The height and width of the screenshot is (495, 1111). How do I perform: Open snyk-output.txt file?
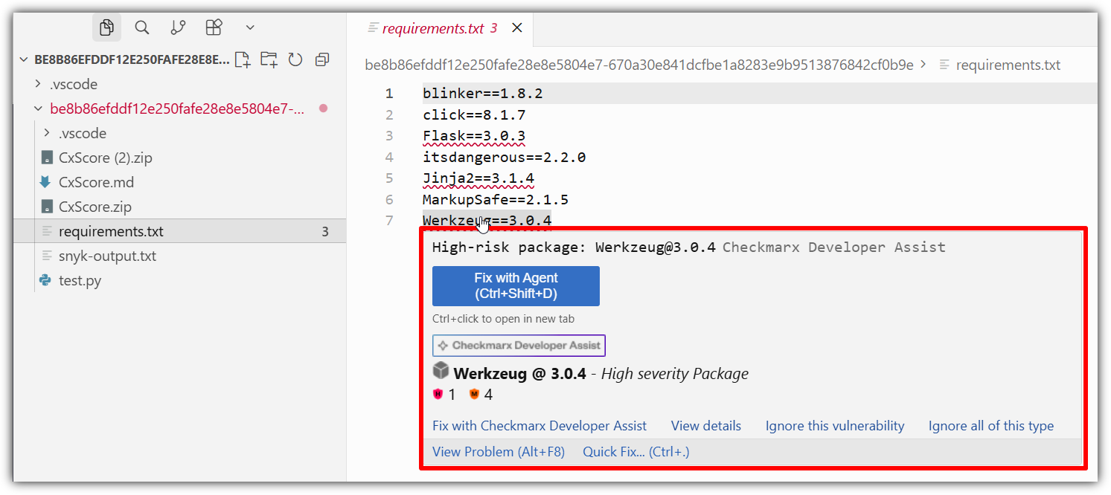point(107,256)
